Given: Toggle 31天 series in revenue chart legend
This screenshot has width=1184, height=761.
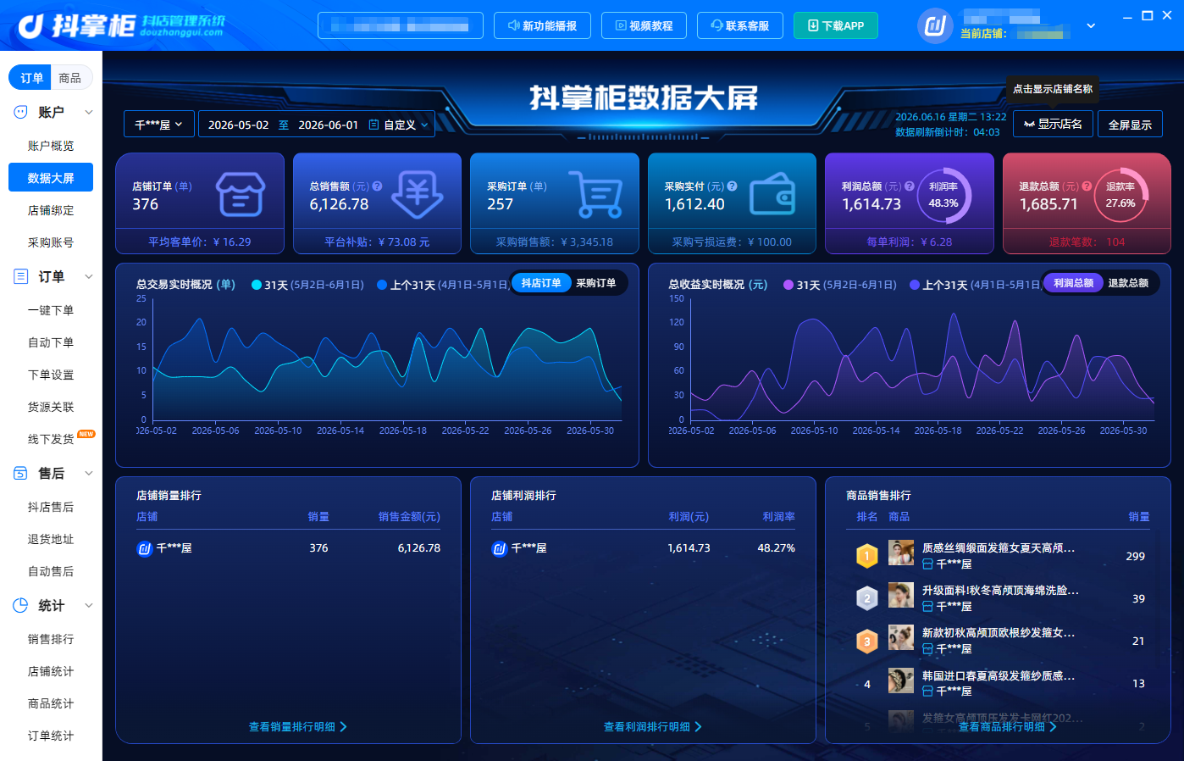Looking at the screenshot, I should 840,285.
